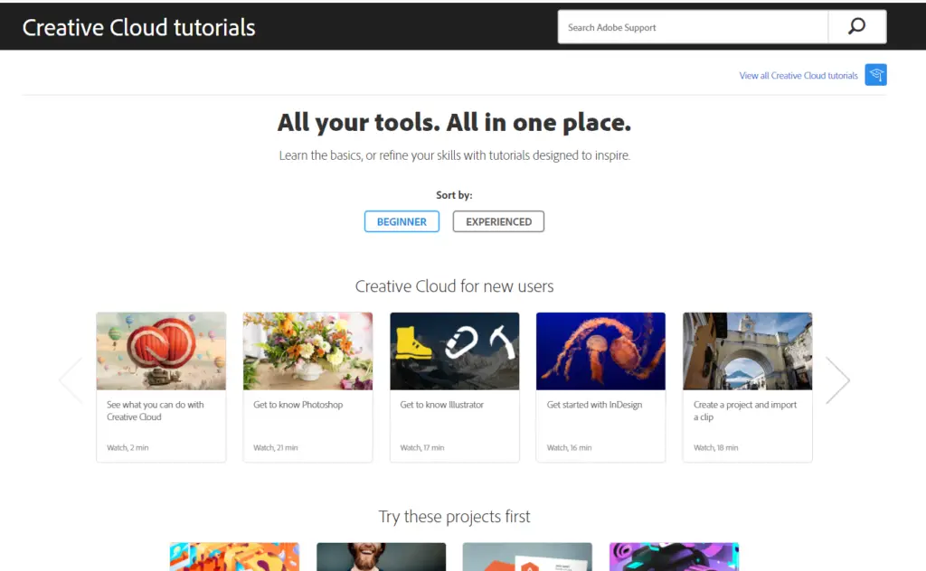Click 'Watch, 17 min' text
The height and width of the screenshot is (571, 926).
[422, 448]
